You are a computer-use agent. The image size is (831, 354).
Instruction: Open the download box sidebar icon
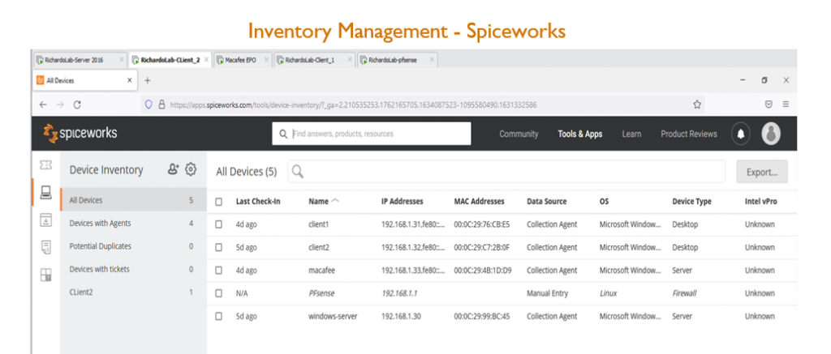tap(45, 220)
